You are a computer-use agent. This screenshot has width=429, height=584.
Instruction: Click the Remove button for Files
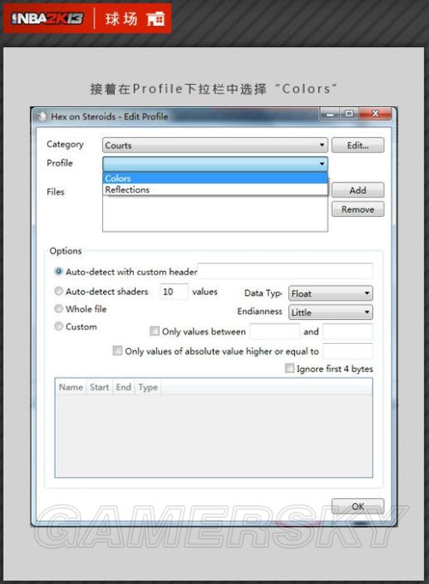(358, 209)
